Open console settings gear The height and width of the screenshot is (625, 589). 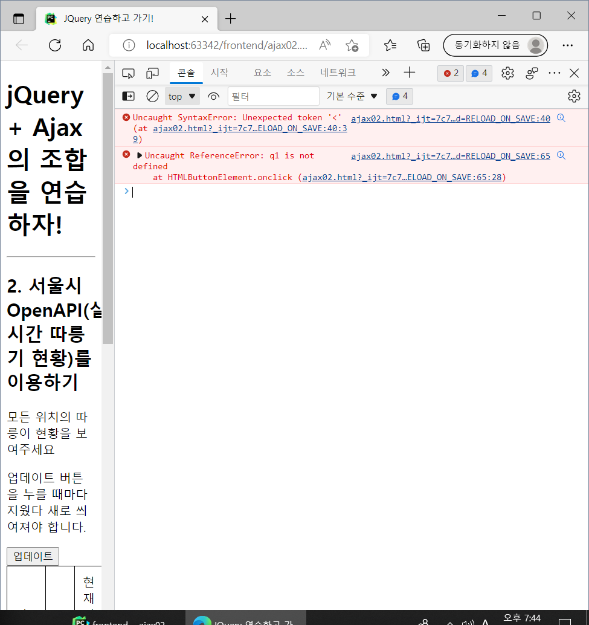pos(574,96)
